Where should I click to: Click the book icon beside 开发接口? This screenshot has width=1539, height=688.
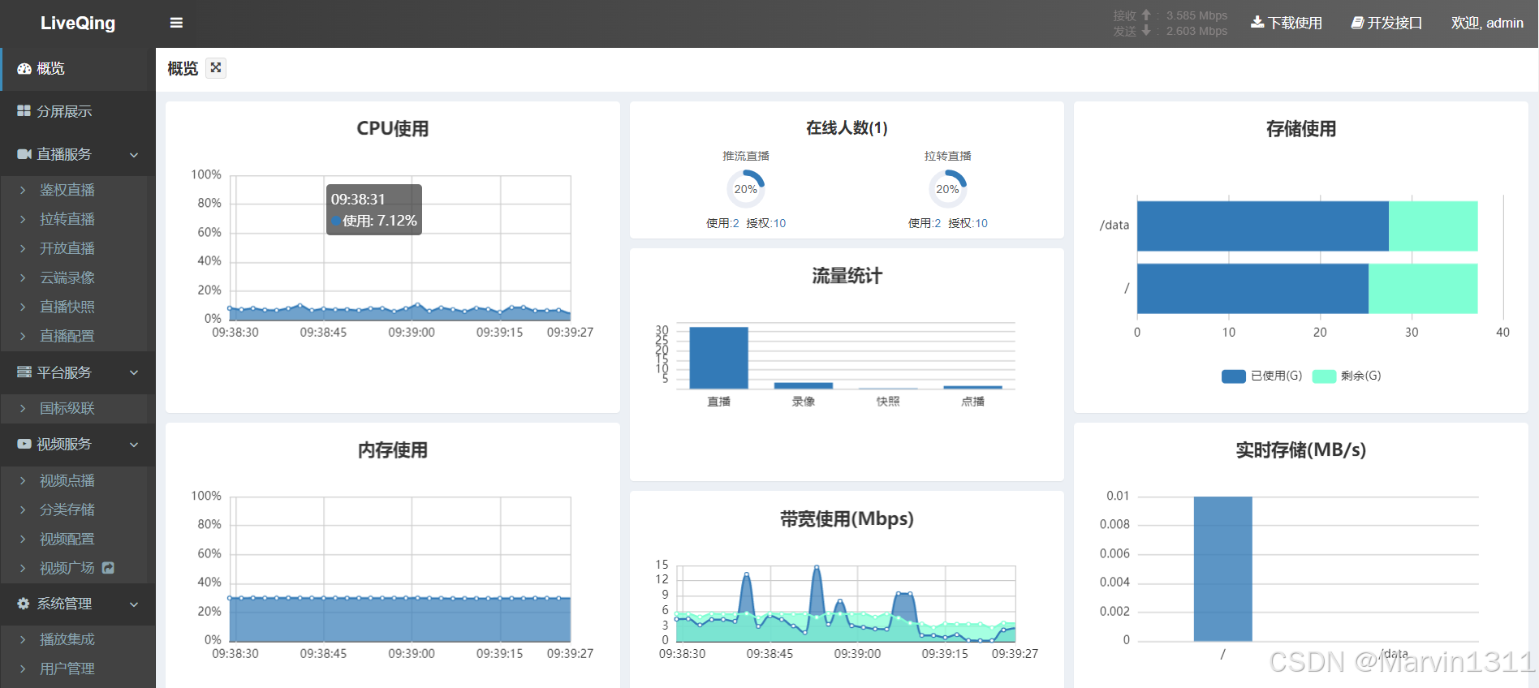pos(1357,23)
